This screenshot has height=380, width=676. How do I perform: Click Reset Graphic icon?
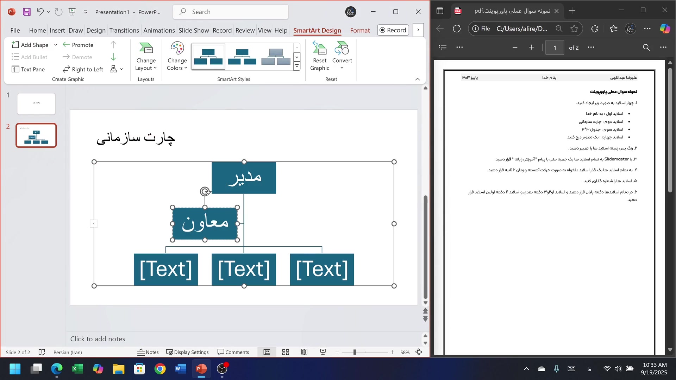pyautogui.click(x=319, y=49)
